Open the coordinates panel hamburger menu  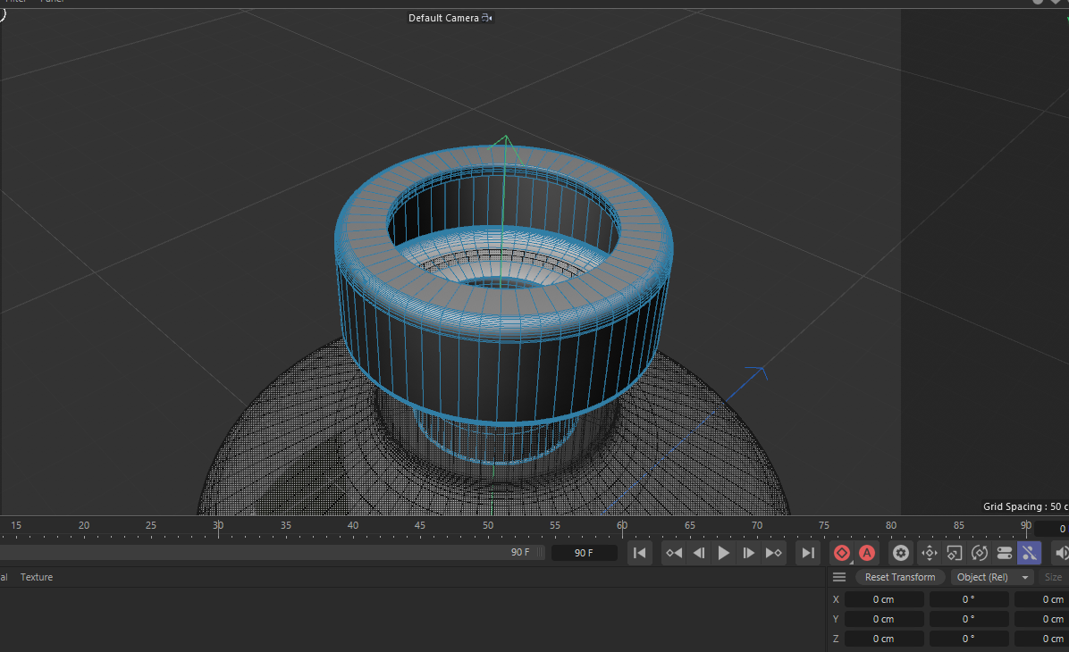[839, 577]
